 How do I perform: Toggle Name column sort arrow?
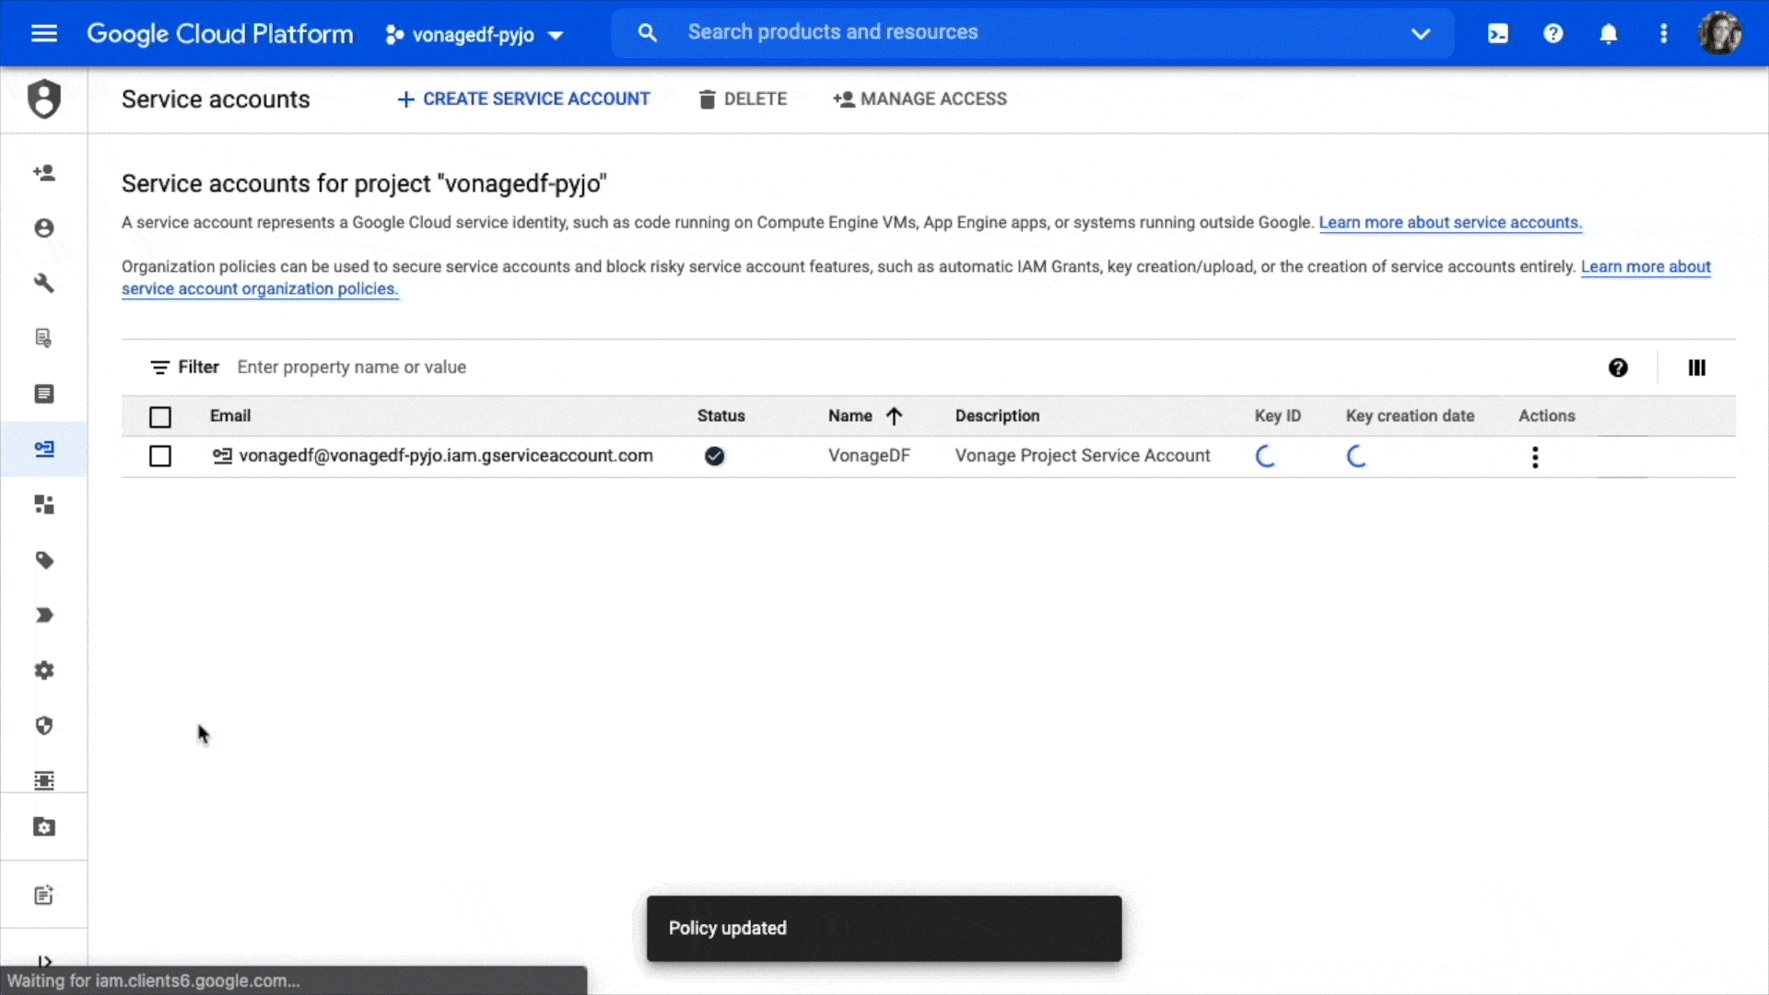(x=894, y=416)
